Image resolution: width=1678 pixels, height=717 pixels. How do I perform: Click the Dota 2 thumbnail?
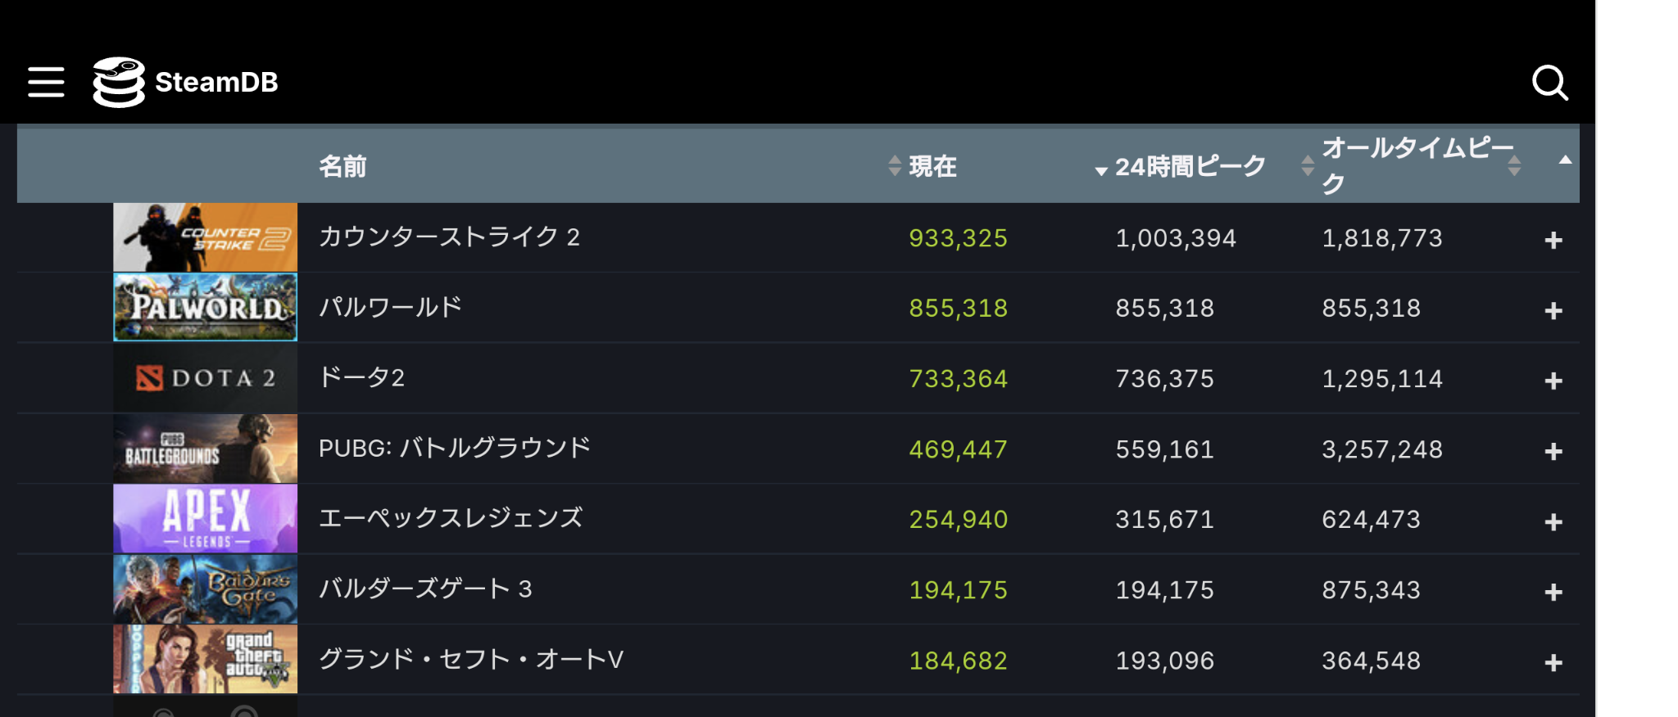[205, 378]
